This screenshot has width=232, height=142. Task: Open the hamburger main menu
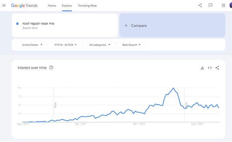[4, 5]
